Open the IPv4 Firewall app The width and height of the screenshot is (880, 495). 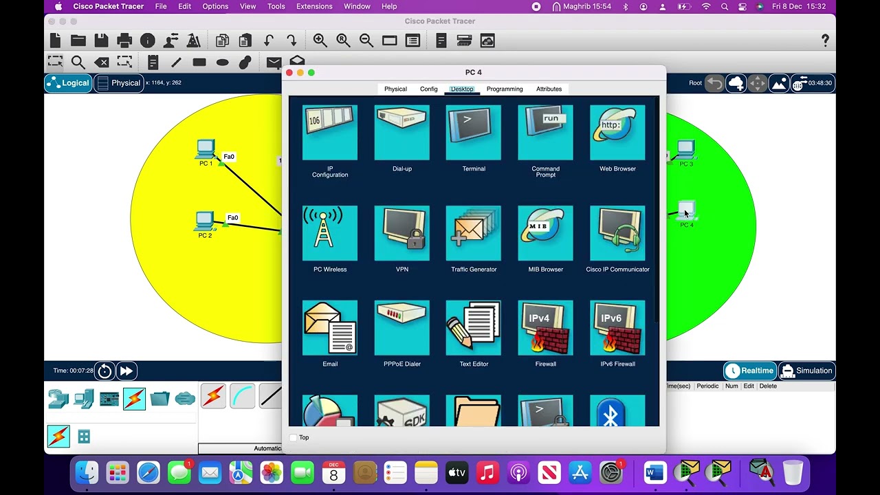click(545, 328)
